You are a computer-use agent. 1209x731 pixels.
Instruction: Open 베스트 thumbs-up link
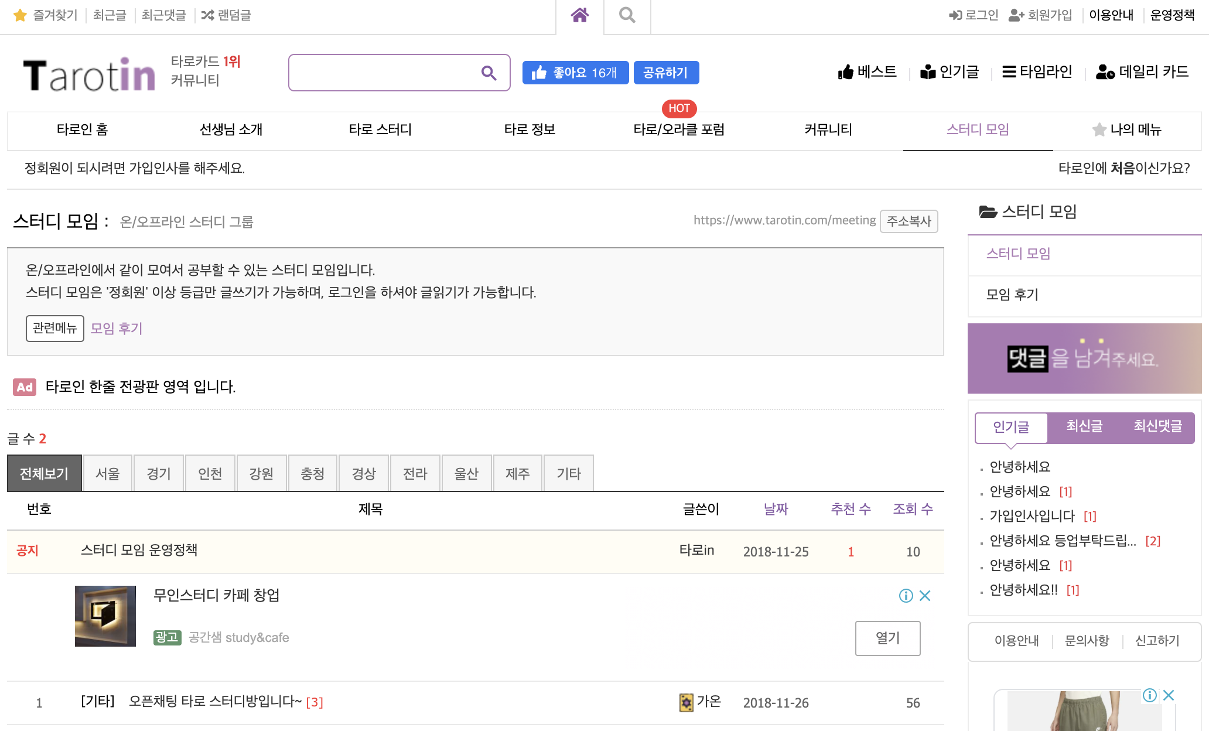pos(867,72)
